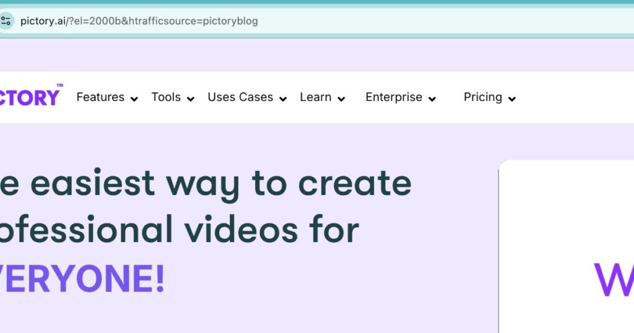Click the purple 'EVERYONE!' headline text
This screenshot has height=333, width=634.
click(82, 279)
